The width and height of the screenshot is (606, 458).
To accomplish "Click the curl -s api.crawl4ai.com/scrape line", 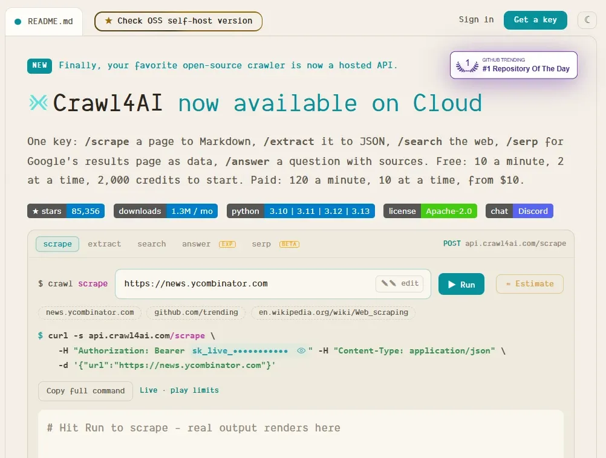I will tap(126, 335).
